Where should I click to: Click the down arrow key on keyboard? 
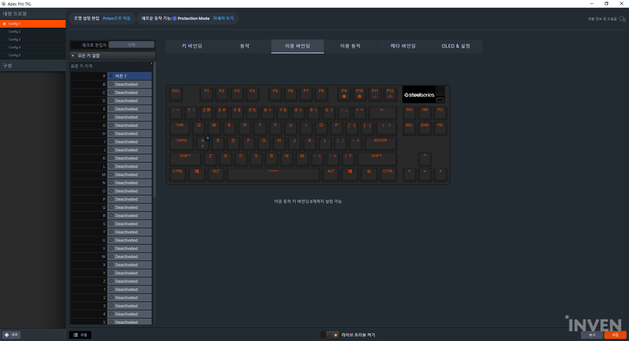click(425, 174)
